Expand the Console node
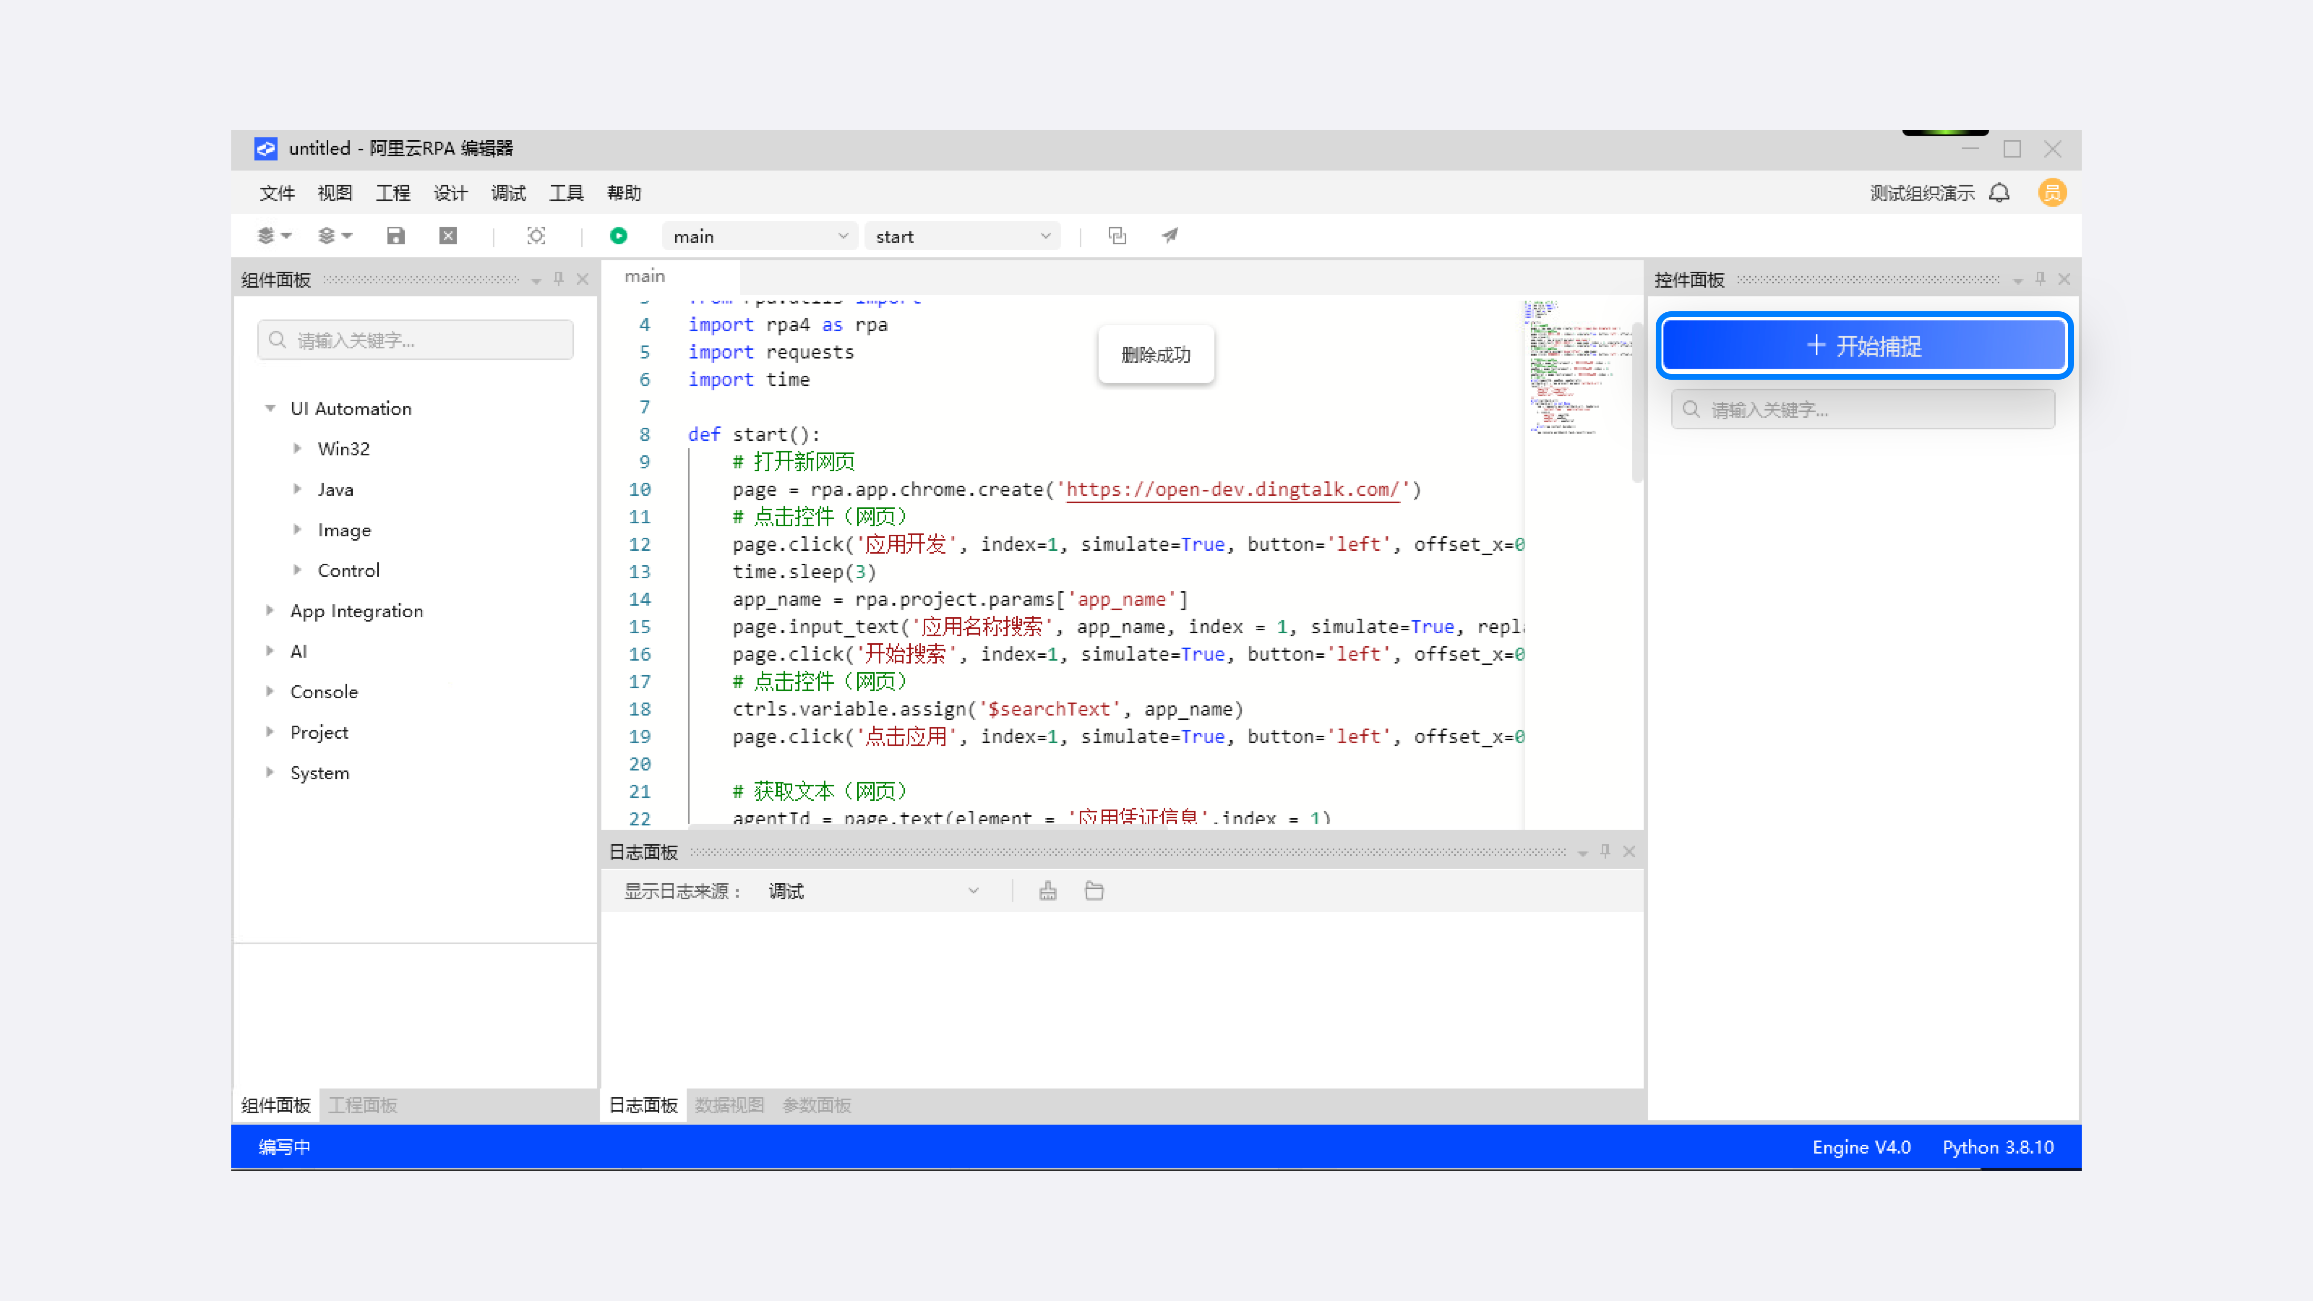 269,691
